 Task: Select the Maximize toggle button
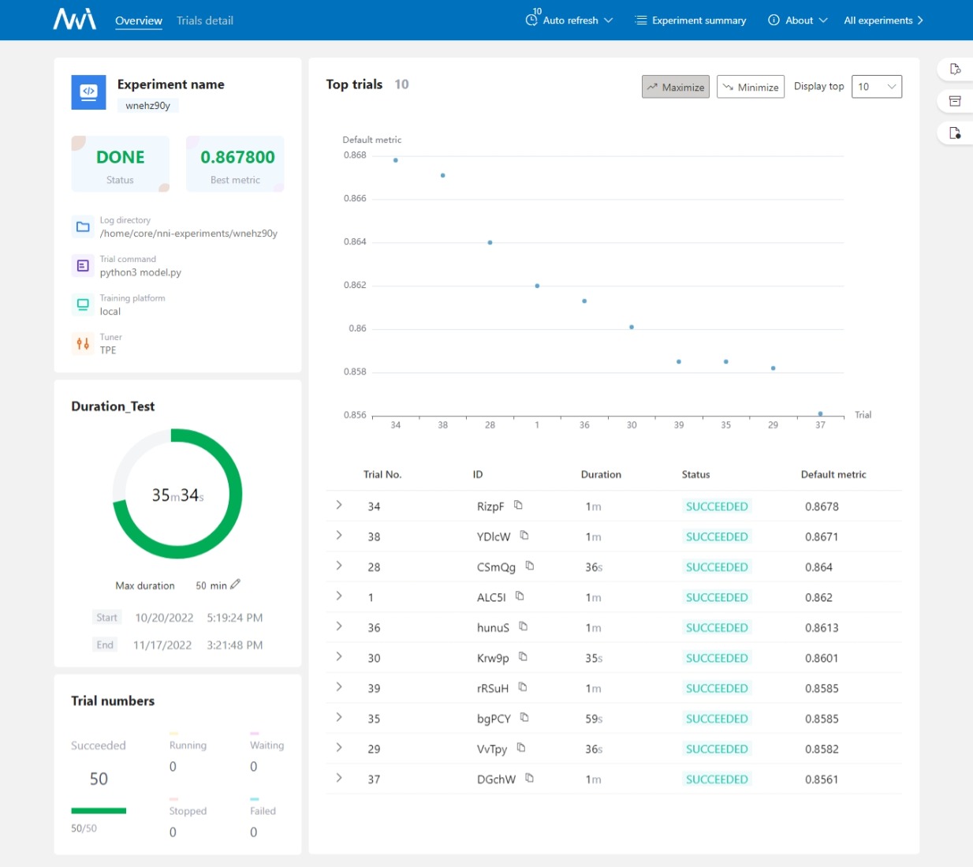[x=676, y=87]
